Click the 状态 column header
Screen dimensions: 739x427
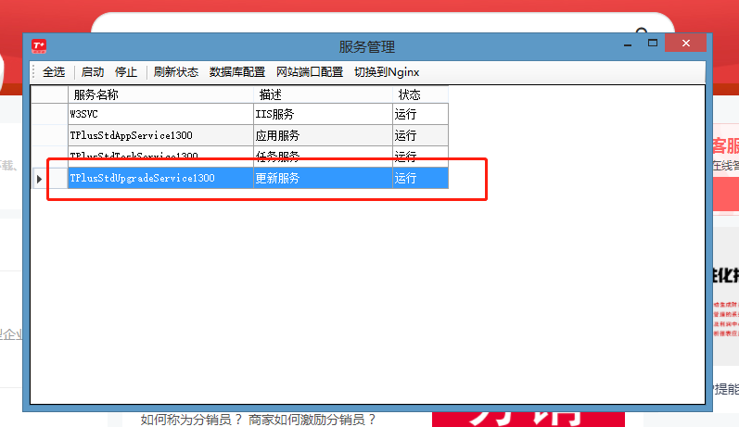point(420,94)
